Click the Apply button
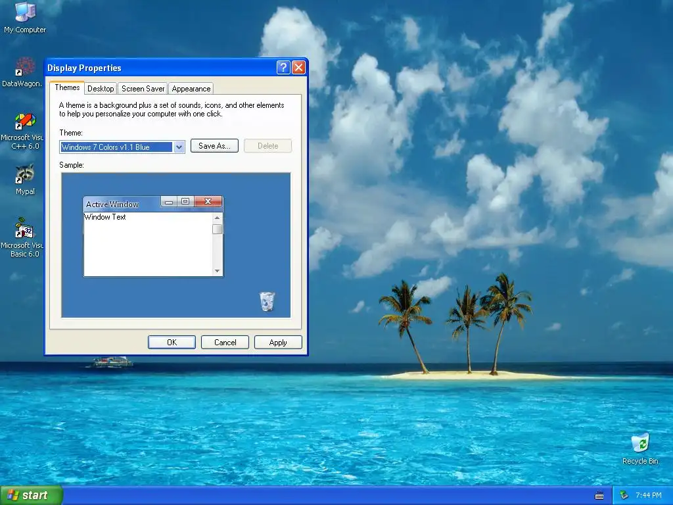The image size is (673, 505). (x=278, y=342)
